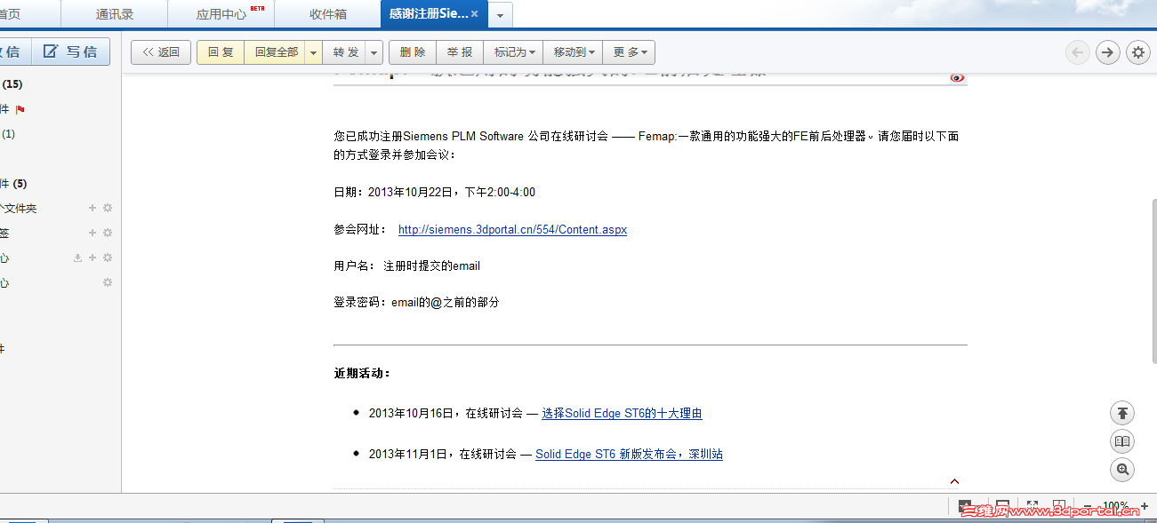Image resolution: width=1157 pixels, height=523 pixels.
Task: Click 转发 forward button
Action: 345,52
